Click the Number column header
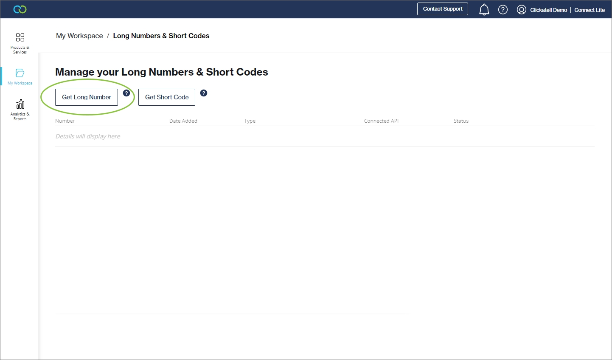Viewport: 612px width, 360px height. click(65, 121)
